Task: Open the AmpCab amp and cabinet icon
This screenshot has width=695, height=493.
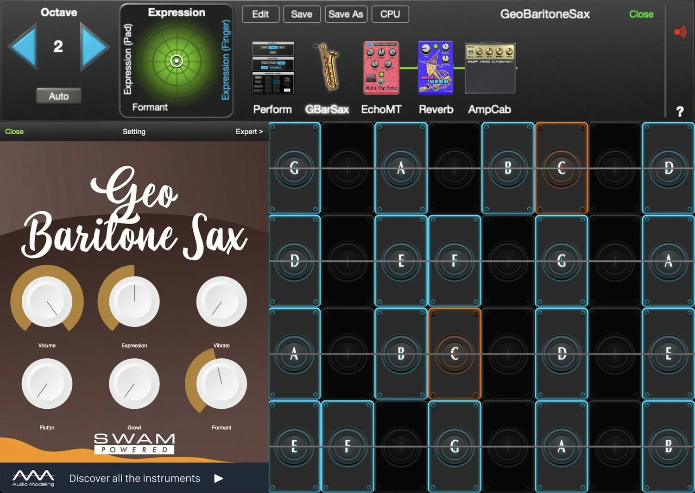Action: pos(490,69)
